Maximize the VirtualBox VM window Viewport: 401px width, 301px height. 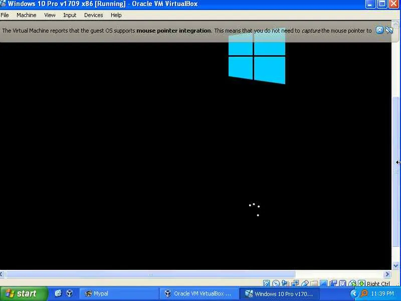[x=382, y=4]
